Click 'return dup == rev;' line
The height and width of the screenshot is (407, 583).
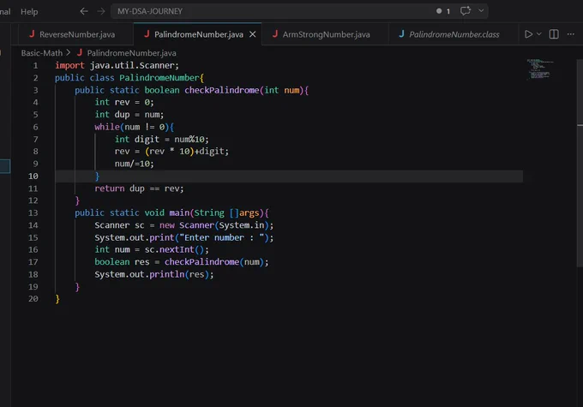(139, 189)
